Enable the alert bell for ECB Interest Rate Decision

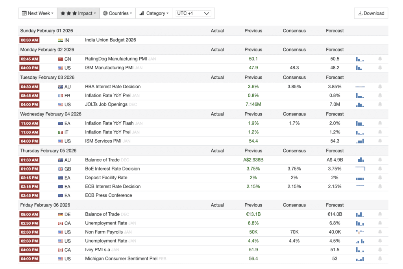380,186
